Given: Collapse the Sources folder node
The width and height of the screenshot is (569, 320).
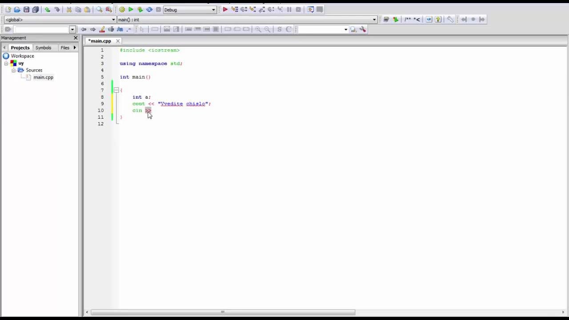Looking at the screenshot, I should tap(13, 70).
